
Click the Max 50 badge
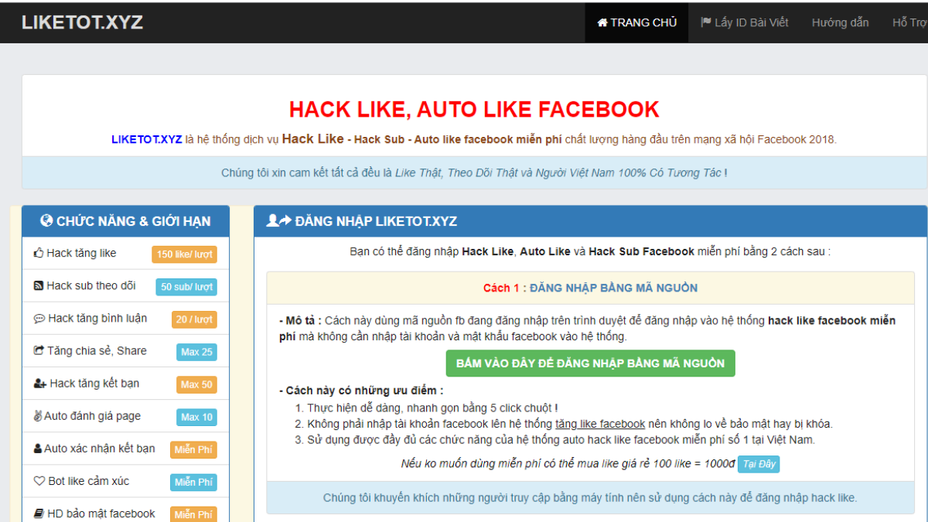pos(196,384)
